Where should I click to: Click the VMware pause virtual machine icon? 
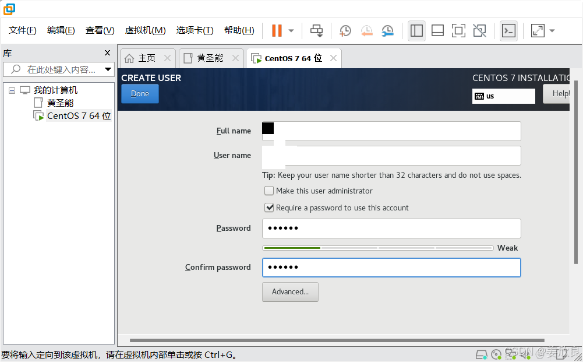point(277,30)
